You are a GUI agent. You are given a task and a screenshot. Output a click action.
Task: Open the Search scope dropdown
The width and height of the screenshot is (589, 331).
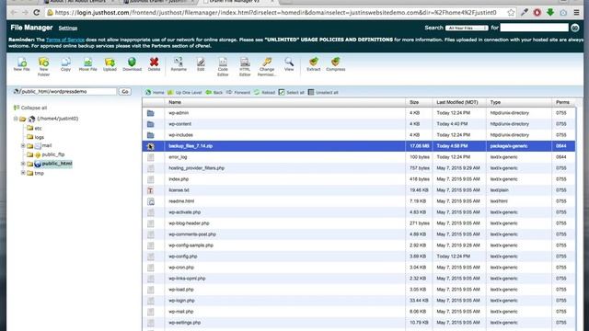click(467, 28)
